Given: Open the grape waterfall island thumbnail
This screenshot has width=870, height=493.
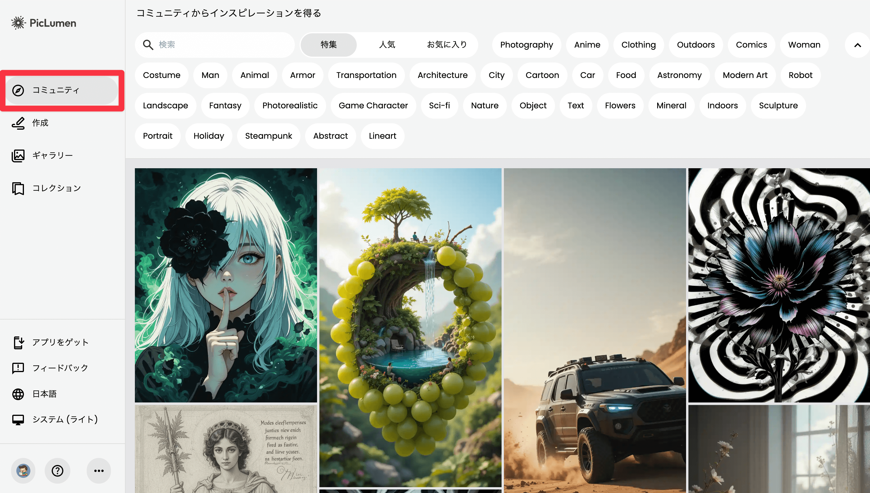Looking at the screenshot, I should tap(410, 327).
